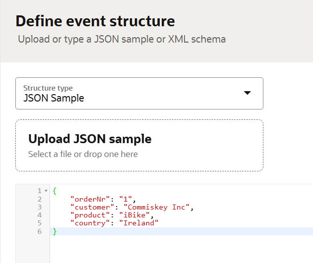Viewport: 313px width, 263px height.
Task: Click the dropdown arrow beside JSON Sample
Action: pos(248,93)
